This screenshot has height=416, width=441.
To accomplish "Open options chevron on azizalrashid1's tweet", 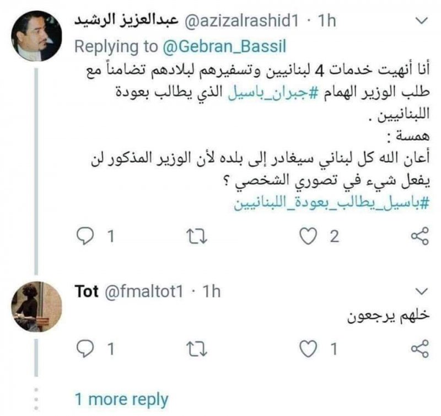I will 421,22.
